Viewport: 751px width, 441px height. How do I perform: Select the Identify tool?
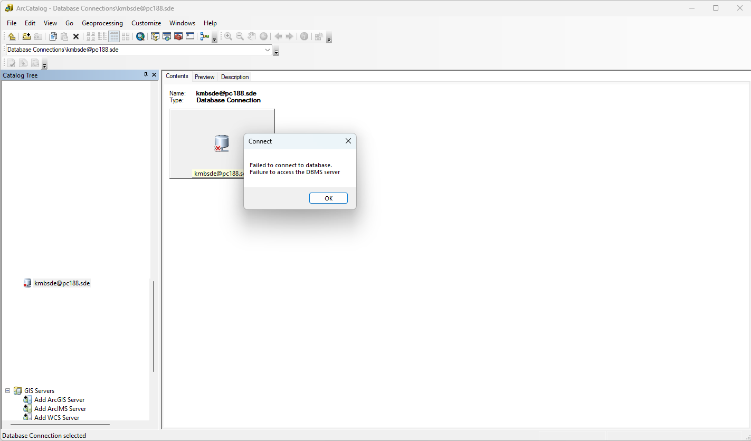coord(304,36)
